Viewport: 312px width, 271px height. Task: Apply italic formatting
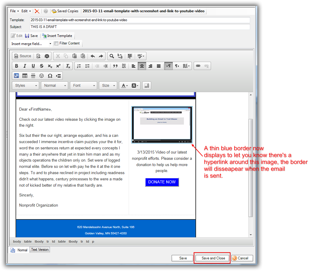click(x=25, y=66)
